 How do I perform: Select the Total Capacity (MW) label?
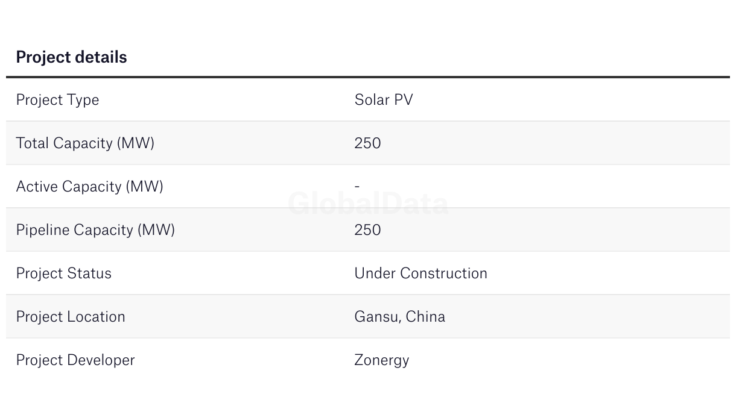point(85,143)
